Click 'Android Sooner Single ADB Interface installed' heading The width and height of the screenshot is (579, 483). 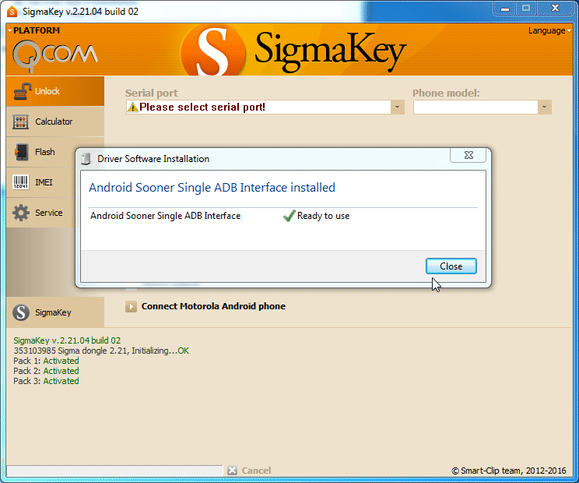(x=212, y=188)
